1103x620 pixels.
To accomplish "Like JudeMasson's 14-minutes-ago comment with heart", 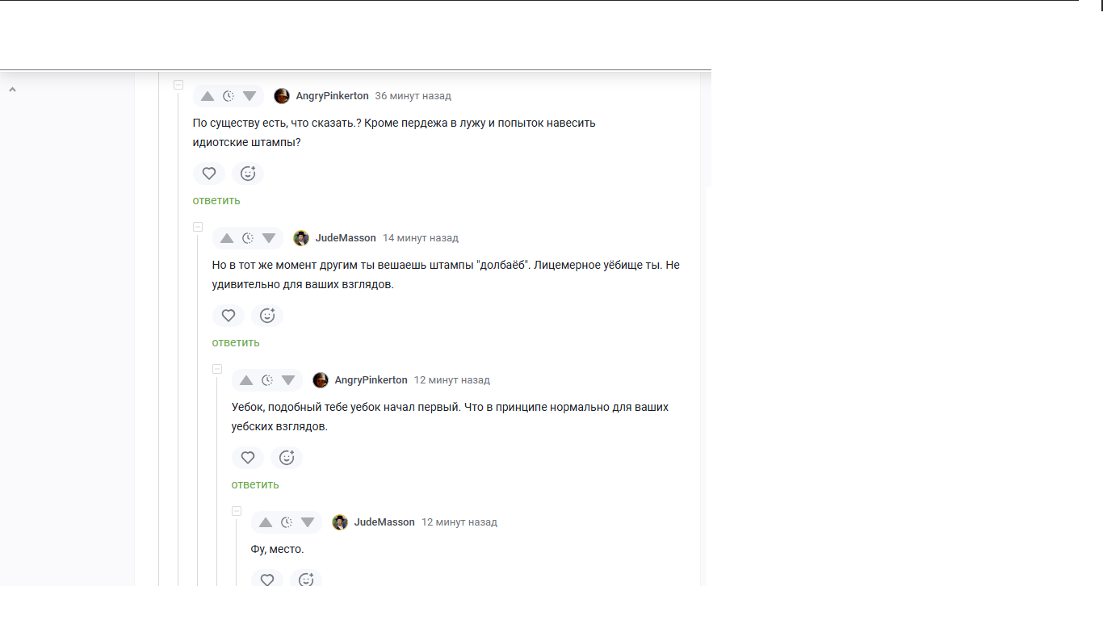I will pyautogui.click(x=229, y=316).
